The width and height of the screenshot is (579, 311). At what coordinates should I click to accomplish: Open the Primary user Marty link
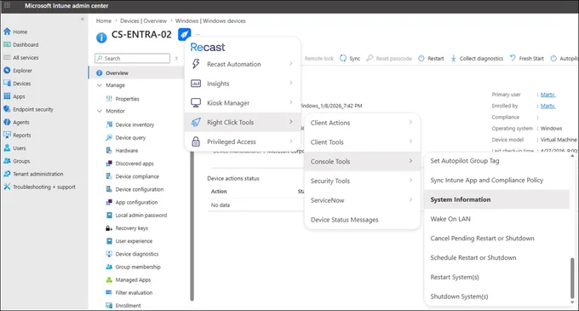[x=548, y=95]
